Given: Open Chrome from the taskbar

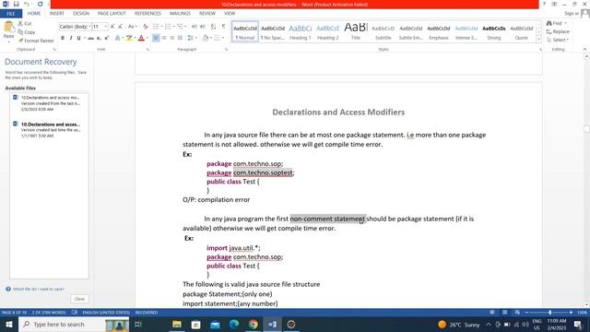Looking at the screenshot, I should tap(254, 324).
